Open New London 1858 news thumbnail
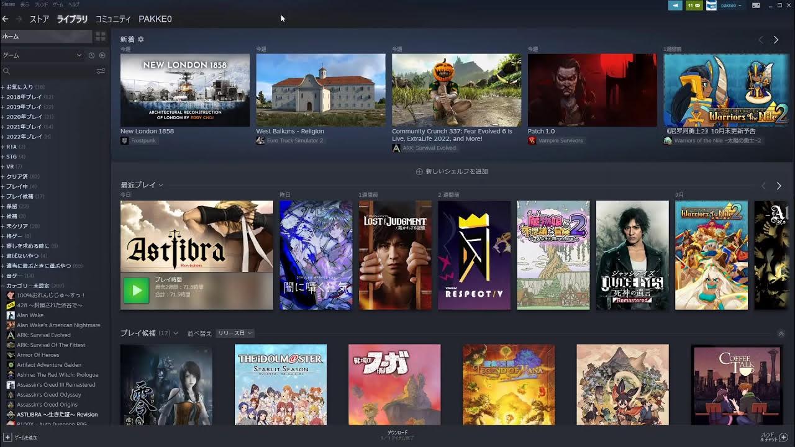Screen dimensions: 795x447 tap(185, 90)
